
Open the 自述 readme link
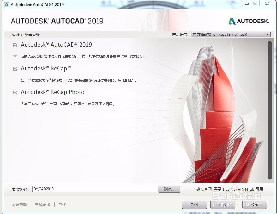click(x=62, y=205)
